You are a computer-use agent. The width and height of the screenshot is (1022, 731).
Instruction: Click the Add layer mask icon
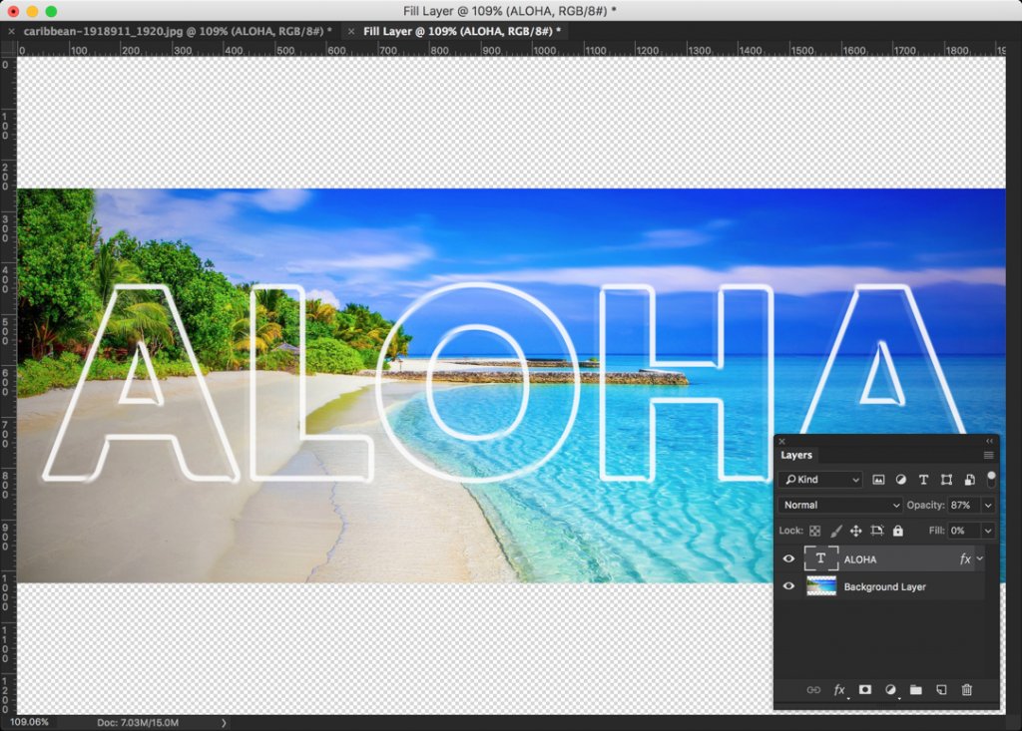[865, 690]
